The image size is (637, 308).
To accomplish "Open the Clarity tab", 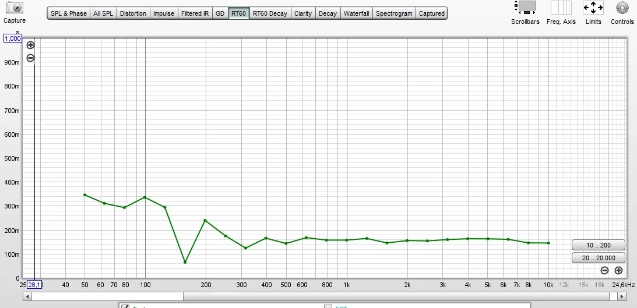I will [x=303, y=13].
